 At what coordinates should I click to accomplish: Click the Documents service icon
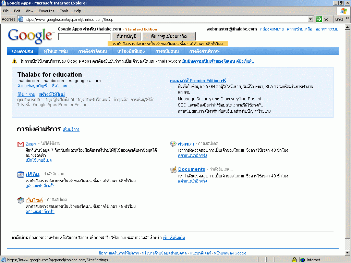point(173,170)
